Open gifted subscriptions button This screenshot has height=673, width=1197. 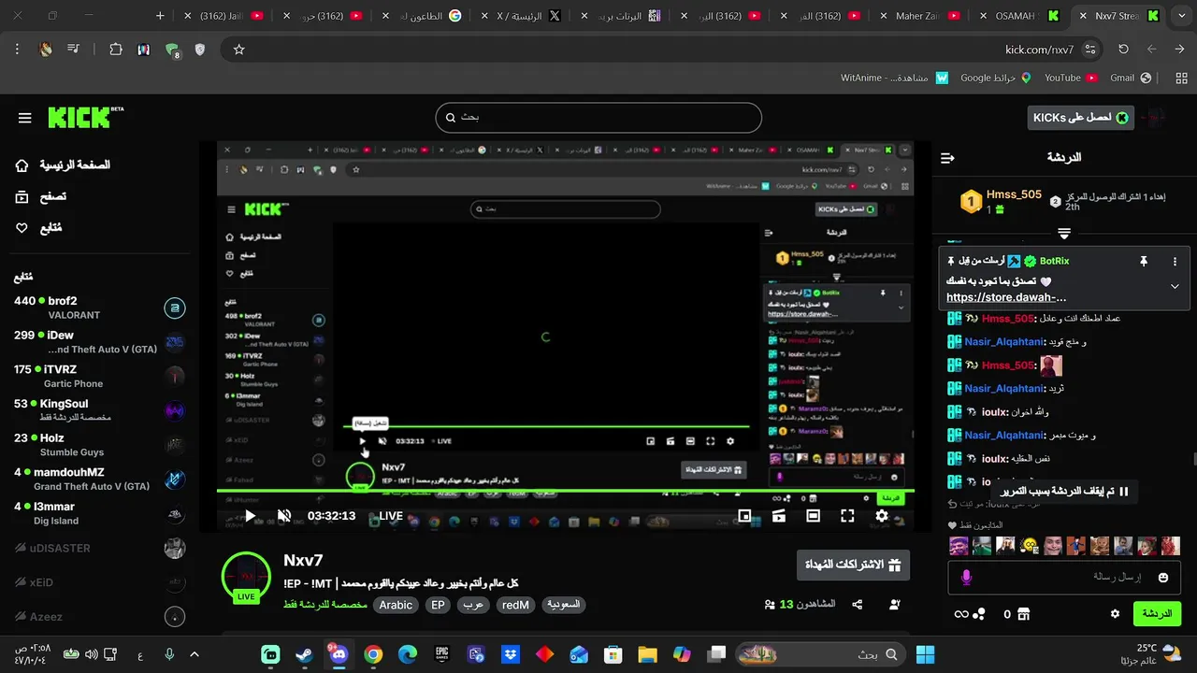(853, 565)
